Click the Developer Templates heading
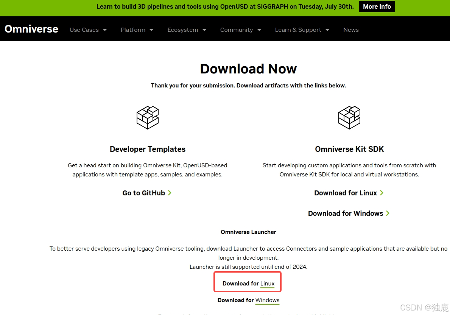The height and width of the screenshot is (315, 450). (148, 149)
